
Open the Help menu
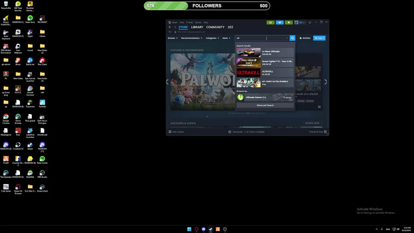tap(206, 22)
